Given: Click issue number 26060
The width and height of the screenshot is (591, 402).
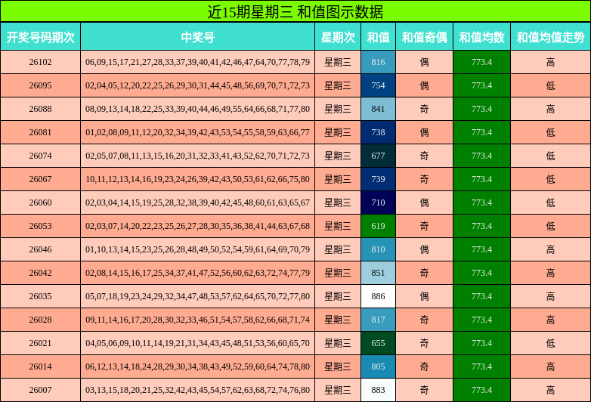Looking at the screenshot, I should 40,203.
